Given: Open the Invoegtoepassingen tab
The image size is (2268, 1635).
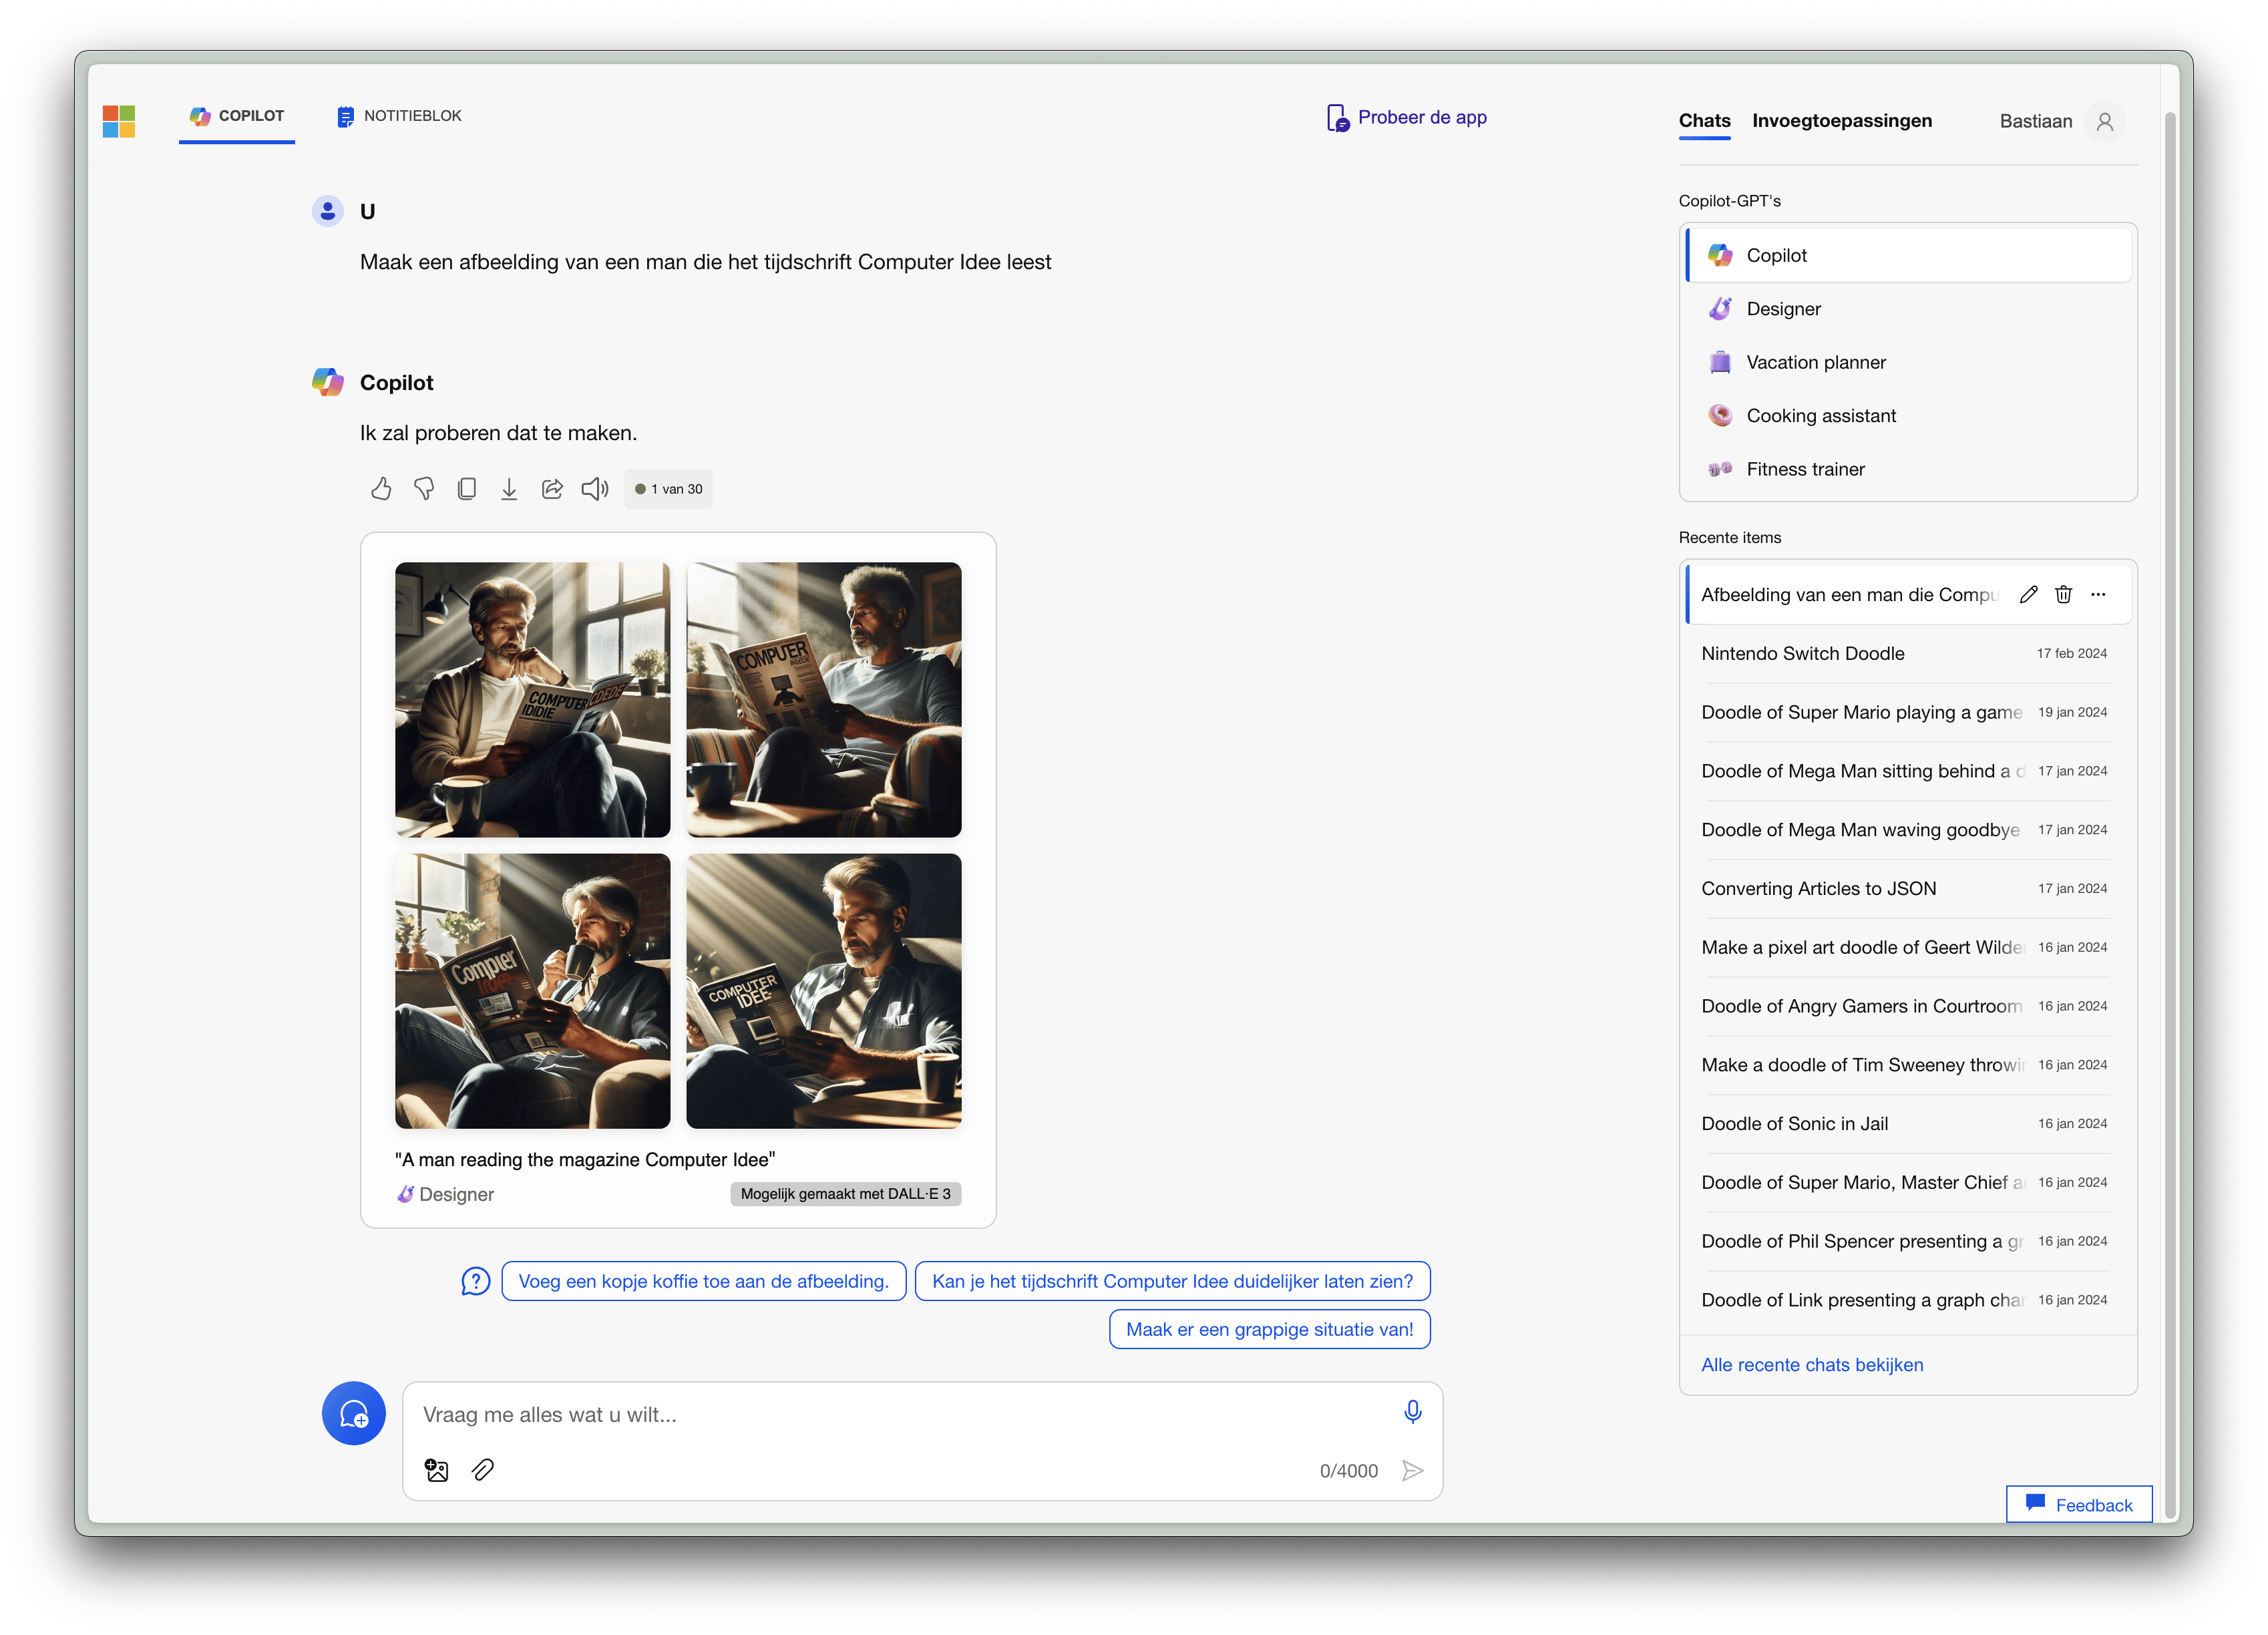Looking at the screenshot, I should click(1841, 121).
